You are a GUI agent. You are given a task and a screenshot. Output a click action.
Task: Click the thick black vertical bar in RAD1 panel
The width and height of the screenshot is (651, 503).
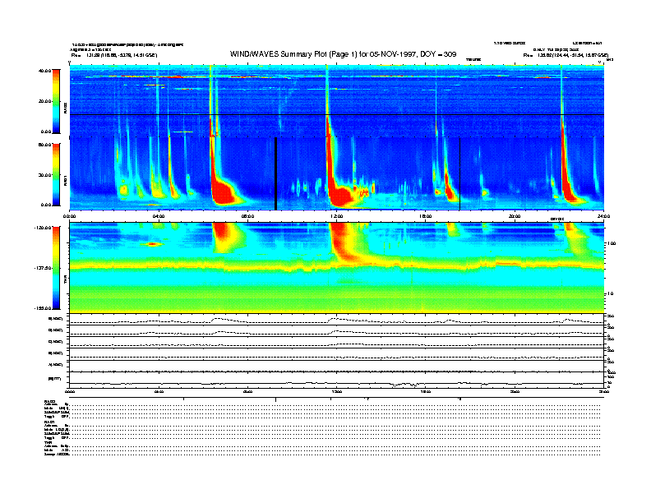click(275, 173)
